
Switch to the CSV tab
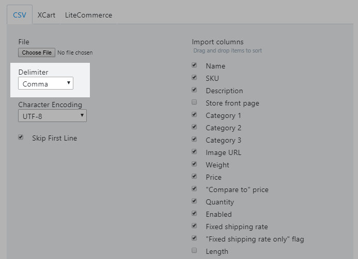point(19,15)
